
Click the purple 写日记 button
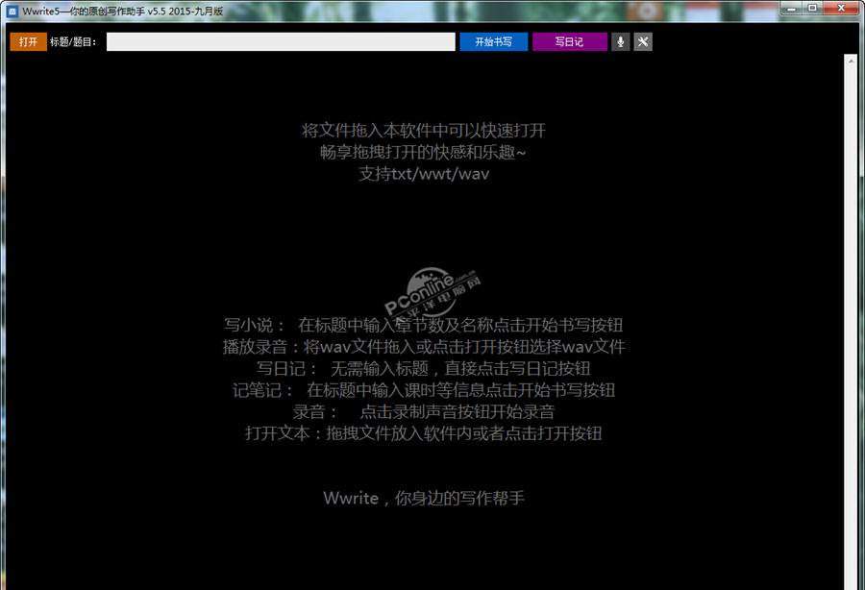pyautogui.click(x=569, y=42)
